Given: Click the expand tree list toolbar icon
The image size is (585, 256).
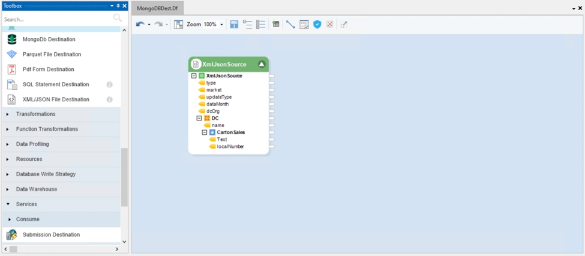Looking at the screenshot, I should click(x=261, y=24).
